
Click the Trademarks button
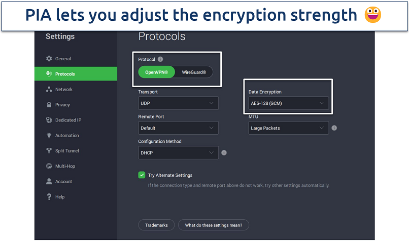click(x=156, y=225)
